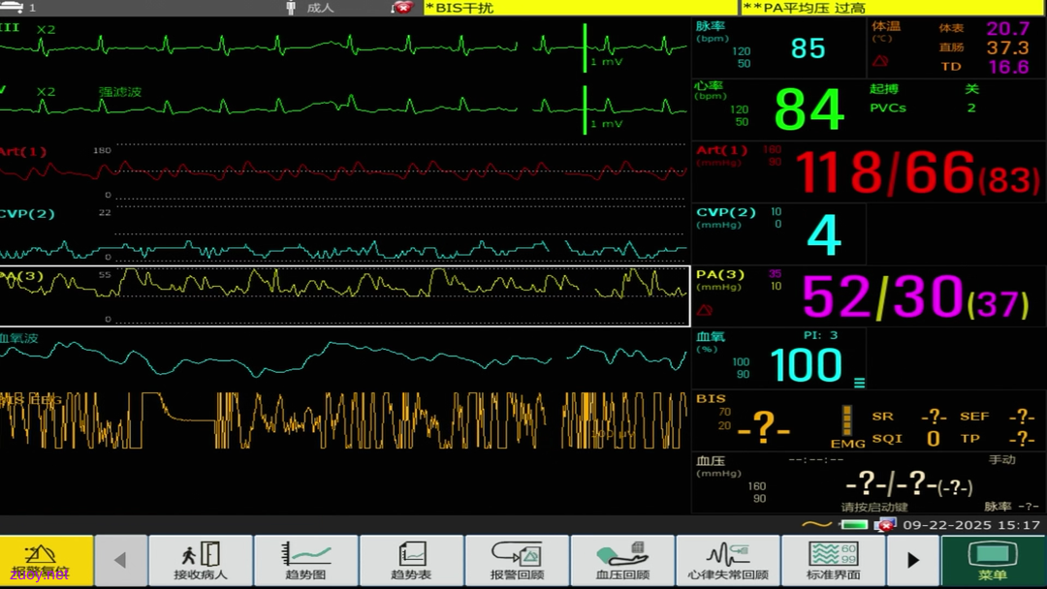Click the alarm-off triangle in 体温 tile
This screenshot has height=589, width=1047.
880,61
